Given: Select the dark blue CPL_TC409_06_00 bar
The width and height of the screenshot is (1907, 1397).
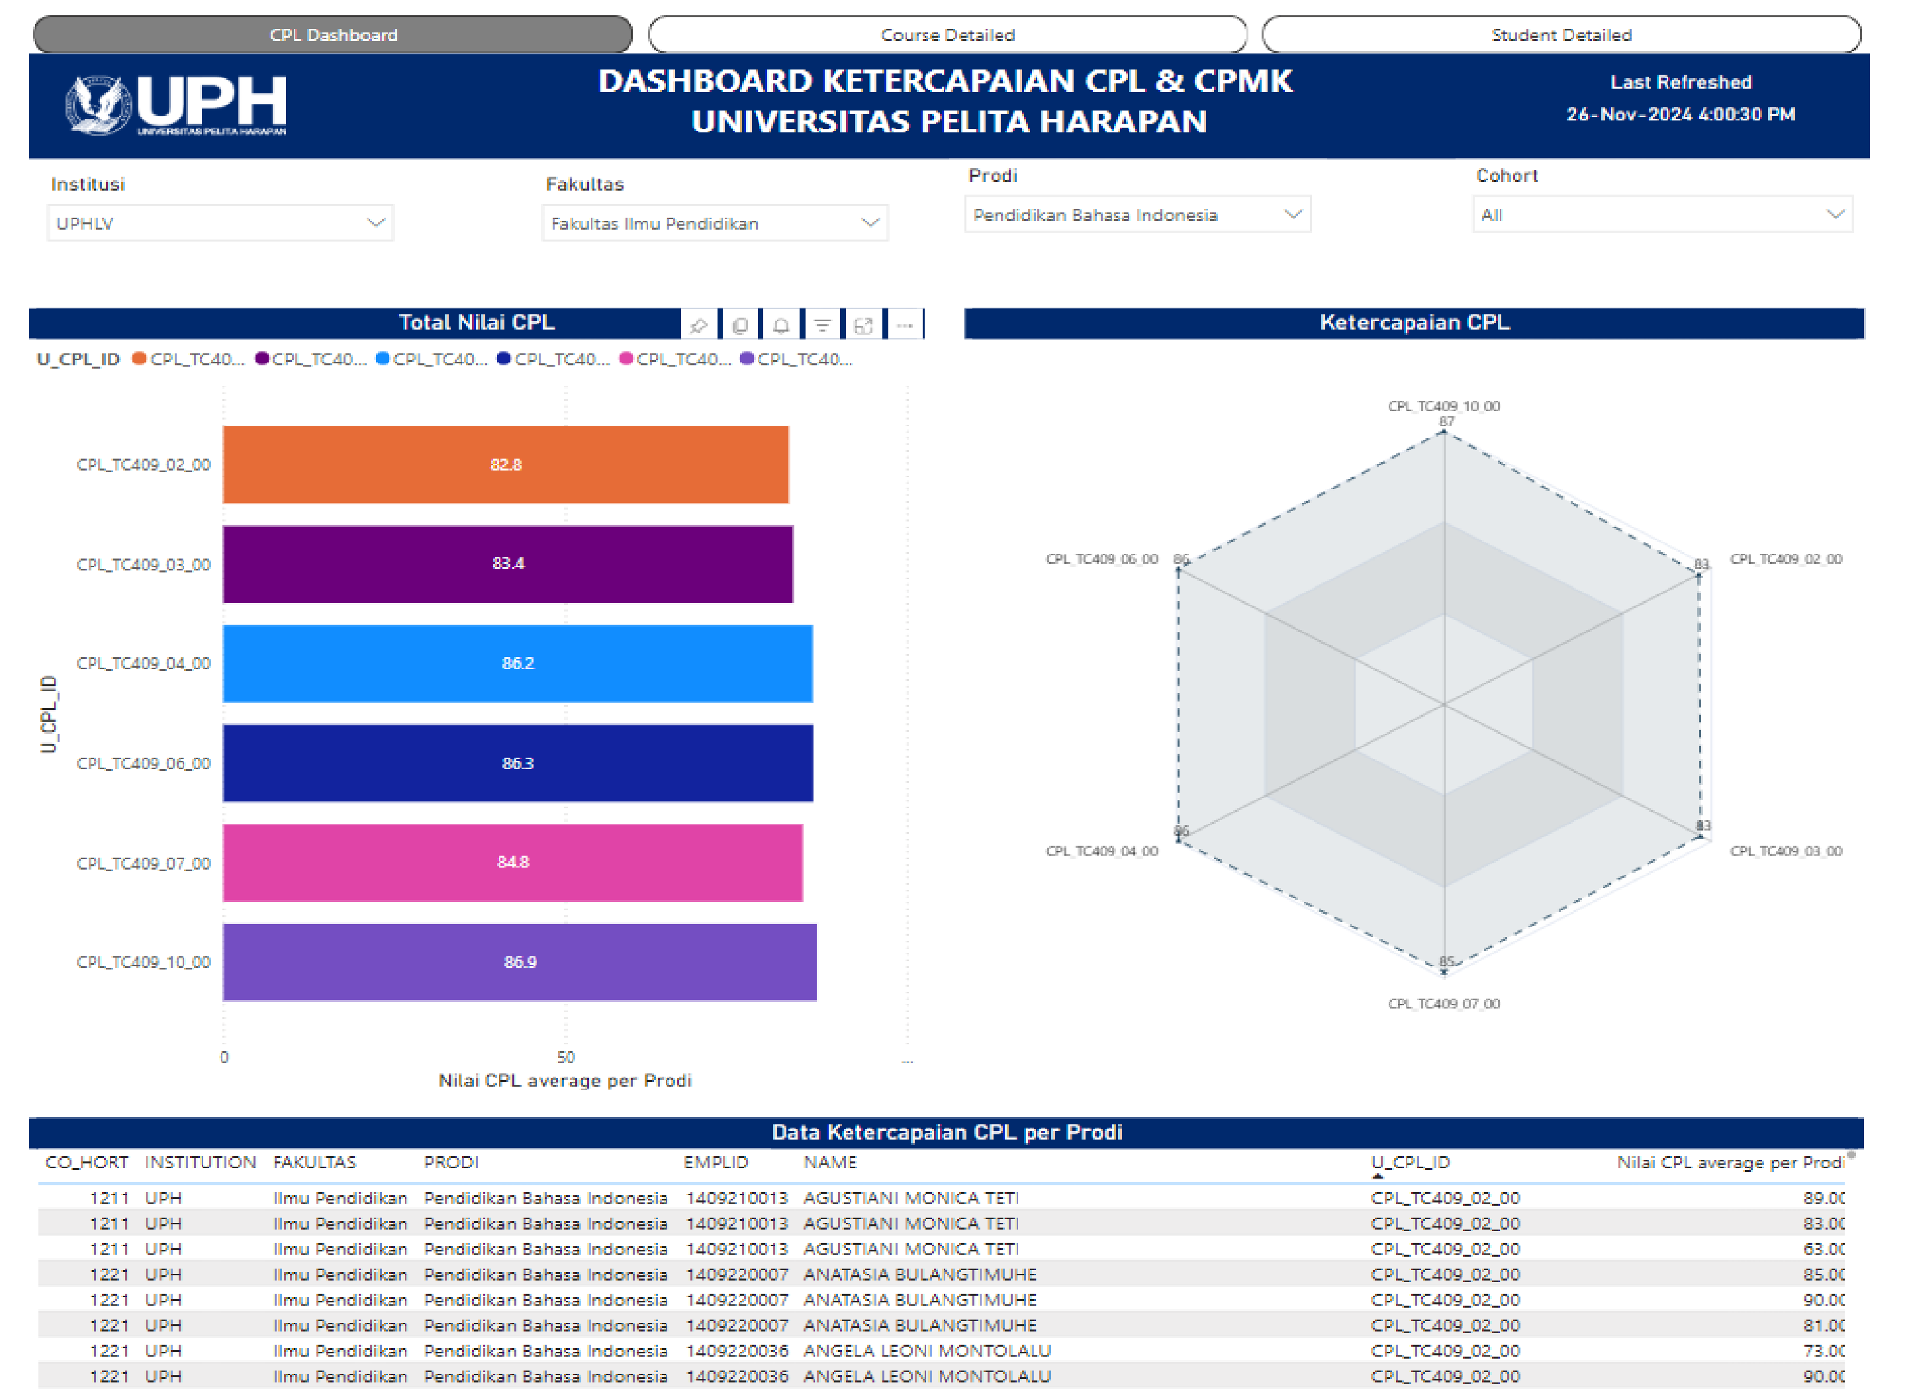Looking at the screenshot, I should (x=519, y=764).
